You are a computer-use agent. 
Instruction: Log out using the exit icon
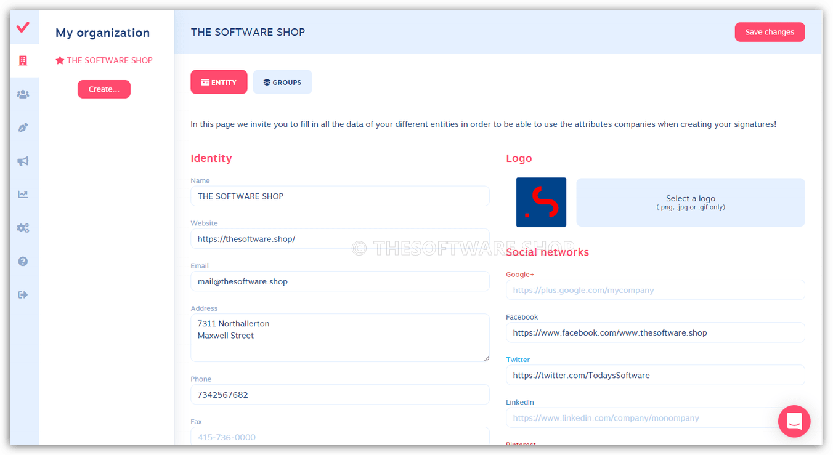[x=23, y=294]
